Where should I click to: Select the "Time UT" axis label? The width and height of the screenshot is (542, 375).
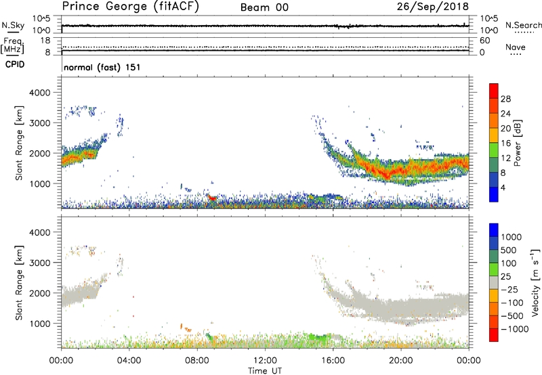click(x=265, y=371)
